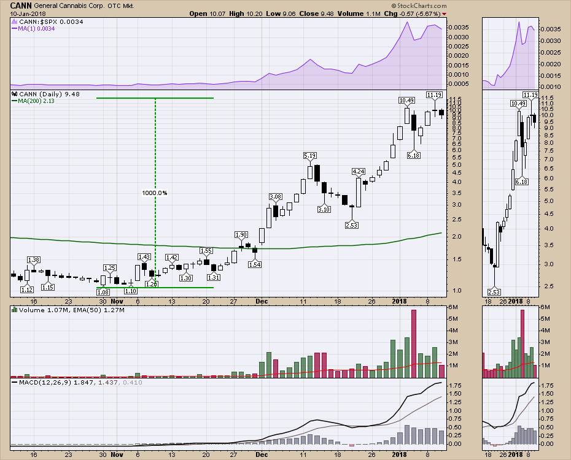Viewport: 571px width, 460px height.
Task: Click the 2018 label on the price chart axis
Action: coord(399,301)
